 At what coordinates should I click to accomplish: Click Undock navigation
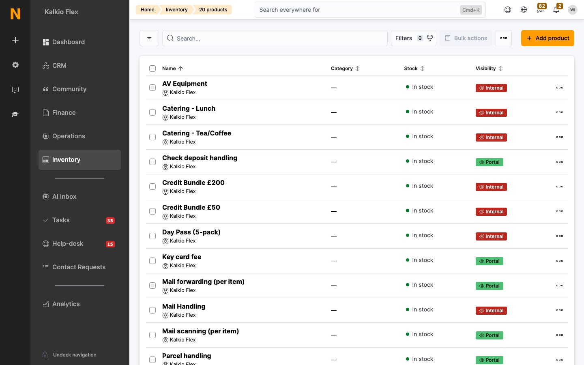click(x=70, y=355)
